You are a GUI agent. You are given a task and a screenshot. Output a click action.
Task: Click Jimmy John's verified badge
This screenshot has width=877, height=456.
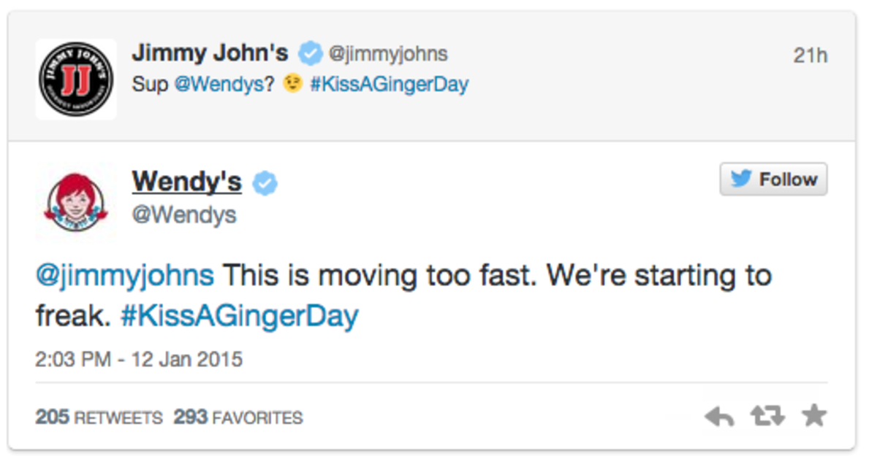point(311,53)
